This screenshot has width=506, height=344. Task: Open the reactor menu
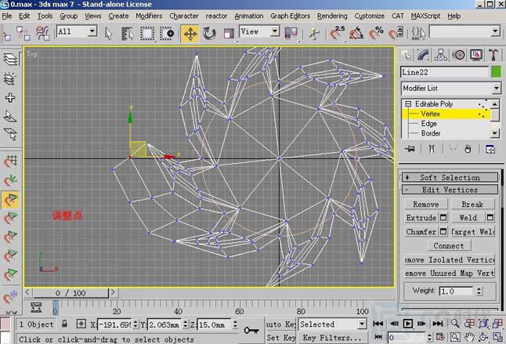pos(216,16)
